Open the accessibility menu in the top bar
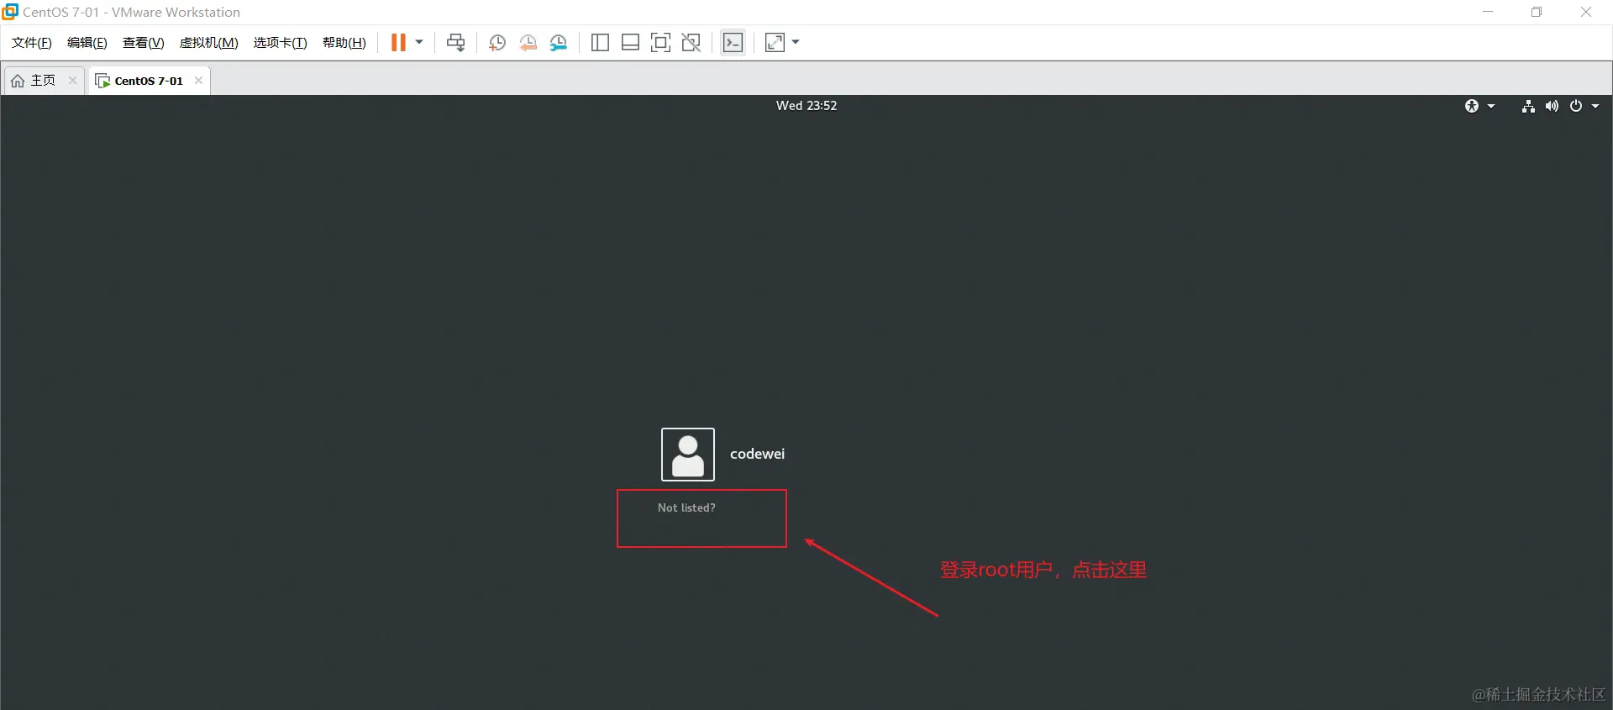Screen dimensions: 1613x710 [x=1472, y=106]
